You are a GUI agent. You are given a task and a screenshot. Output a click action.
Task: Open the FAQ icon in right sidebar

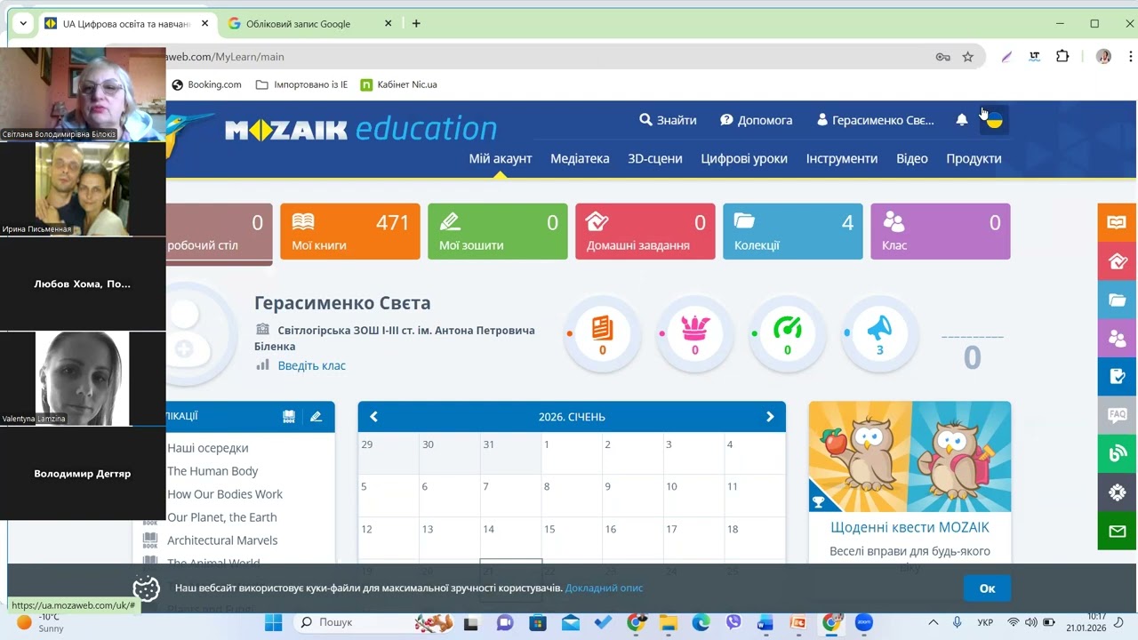[1118, 415]
